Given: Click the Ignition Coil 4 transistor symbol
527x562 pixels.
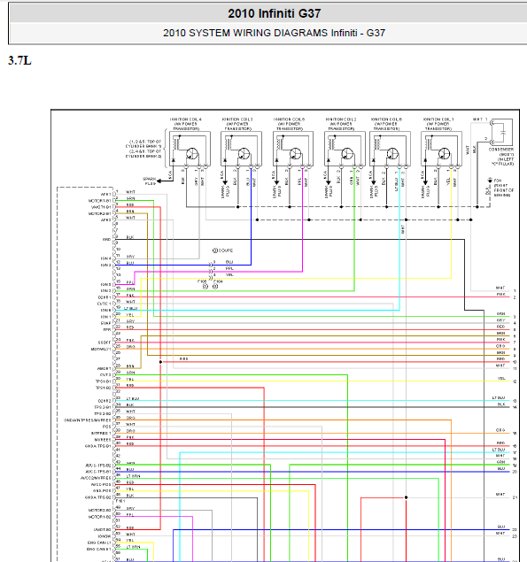Looking at the screenshot, I should (x=192, y=154).
